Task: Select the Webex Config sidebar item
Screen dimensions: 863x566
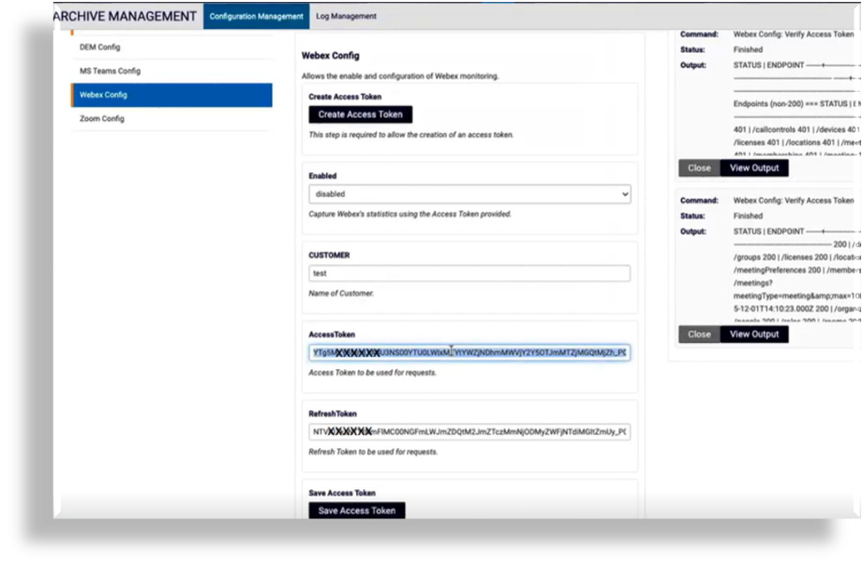Action: pyautogui.click(x=171, y=95)
